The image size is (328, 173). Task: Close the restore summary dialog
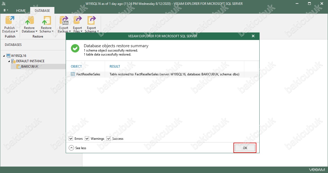point(253,36)
